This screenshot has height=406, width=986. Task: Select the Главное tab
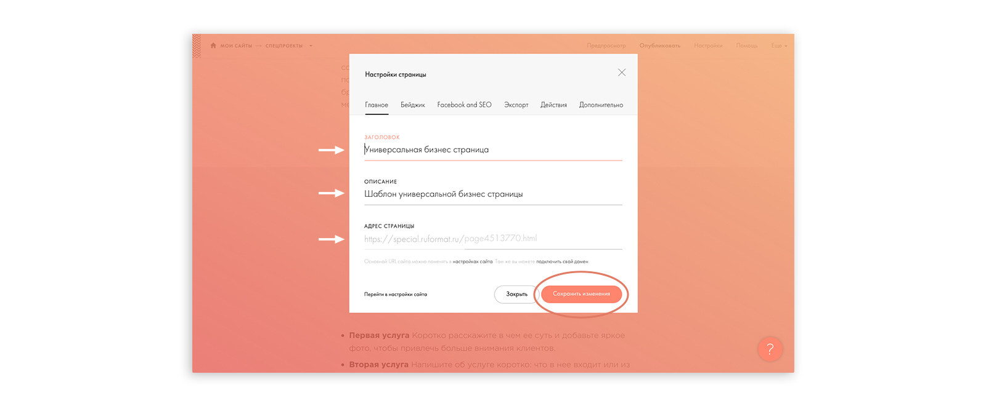coord(377,105)
